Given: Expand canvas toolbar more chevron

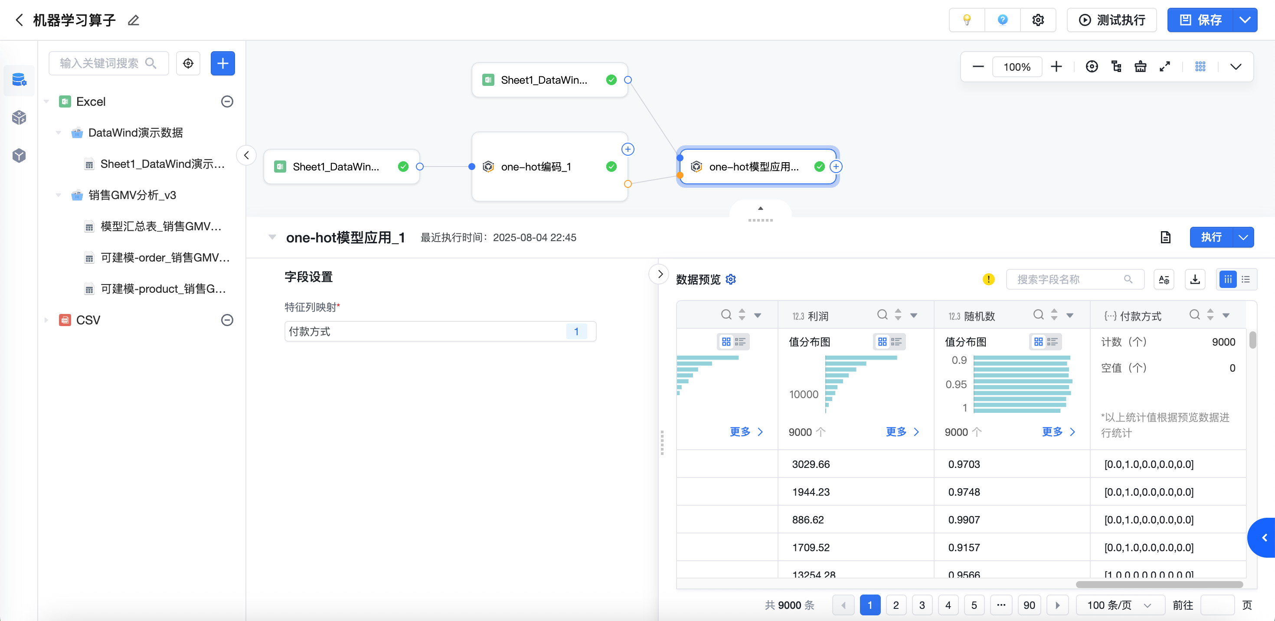Looking at the screenshot, I should [1236, 66].
